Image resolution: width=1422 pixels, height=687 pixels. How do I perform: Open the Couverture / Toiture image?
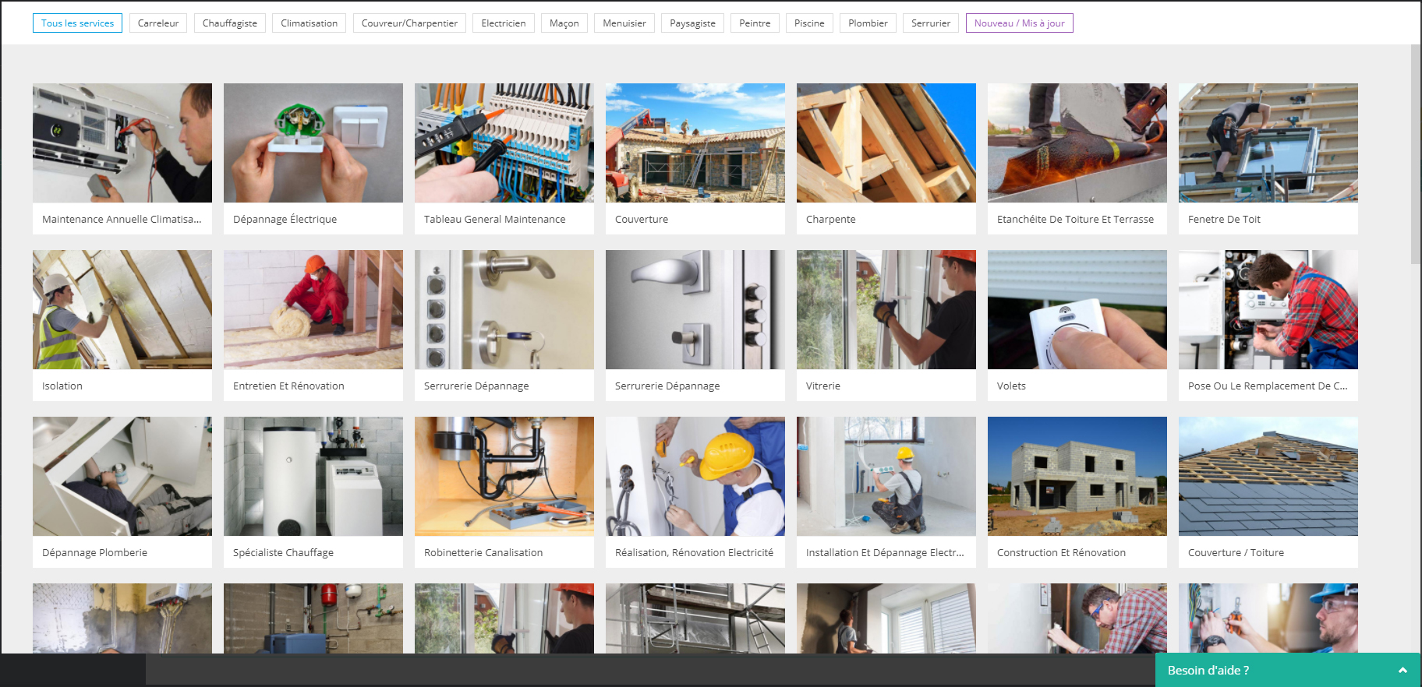click(1268, 477)
